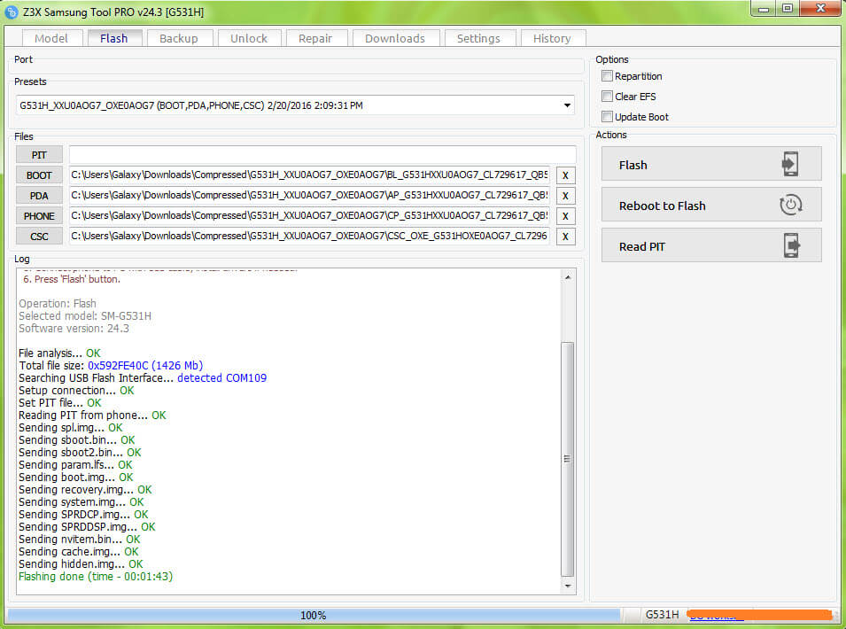Open the Downloads tab
Screen dimensions: 846x629
coord(395,38)
